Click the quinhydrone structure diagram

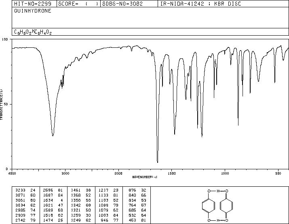click(218, 205)
